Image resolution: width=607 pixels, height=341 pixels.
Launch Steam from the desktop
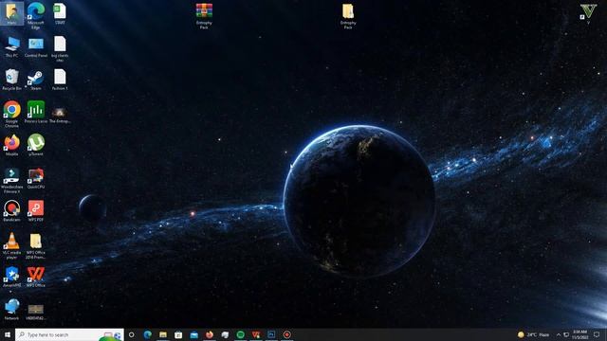[36, 80]
